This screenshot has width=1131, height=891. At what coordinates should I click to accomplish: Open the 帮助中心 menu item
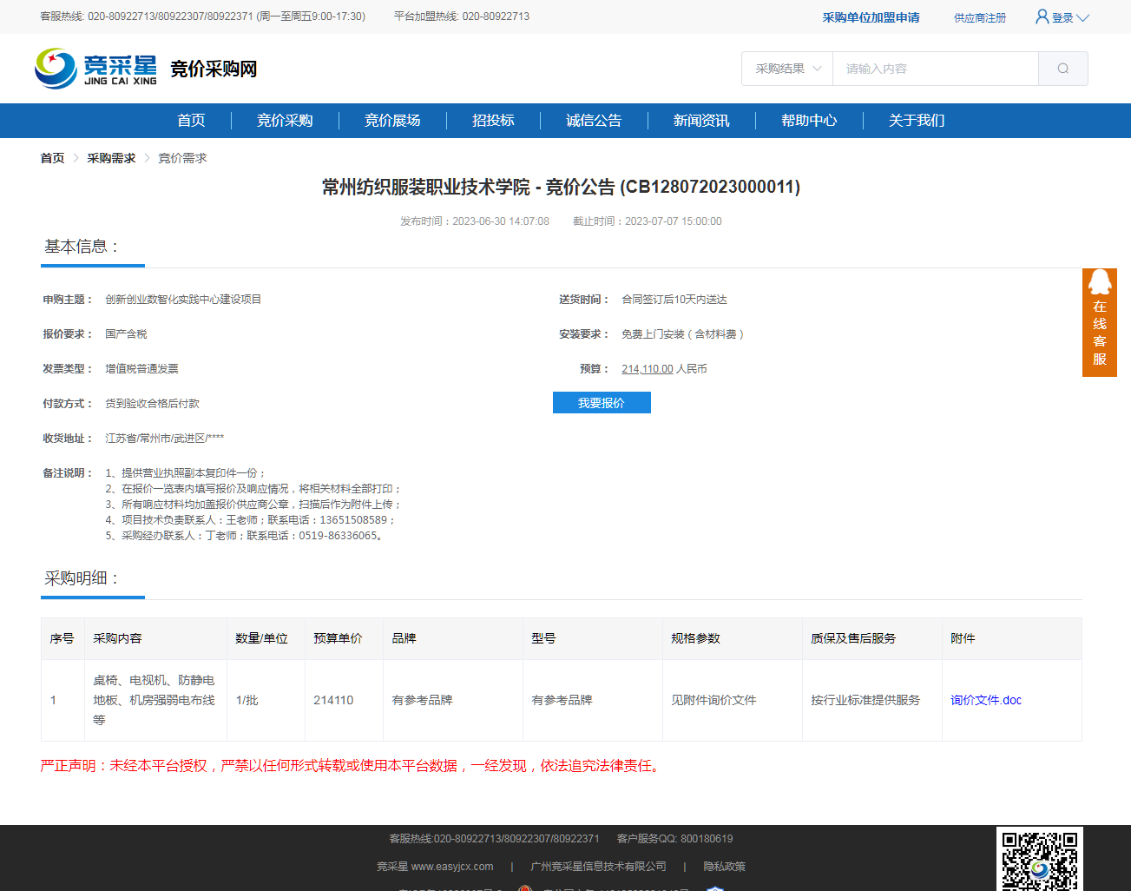click(x=809, y=121)
